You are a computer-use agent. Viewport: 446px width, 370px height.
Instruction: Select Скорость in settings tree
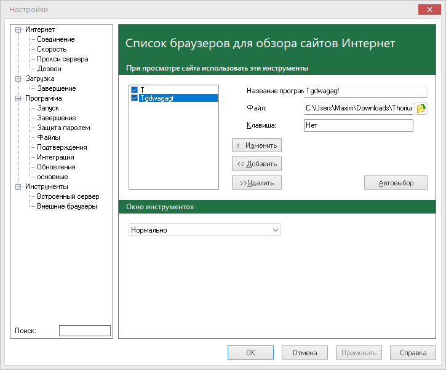52,49
